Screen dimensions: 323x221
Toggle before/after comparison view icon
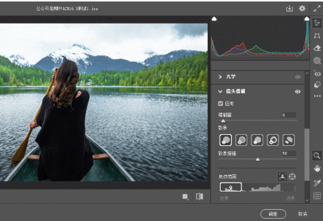pyautogui.click(x=199, y=197)
